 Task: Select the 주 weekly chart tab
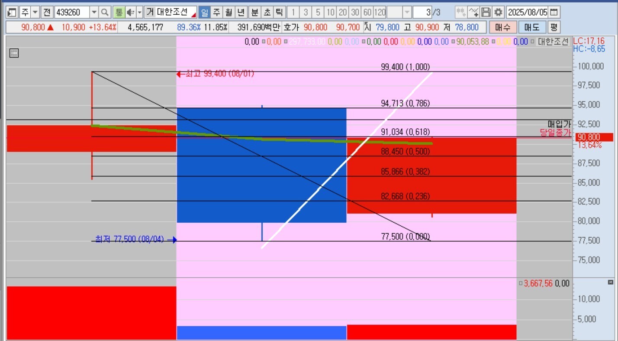(217, 12)
